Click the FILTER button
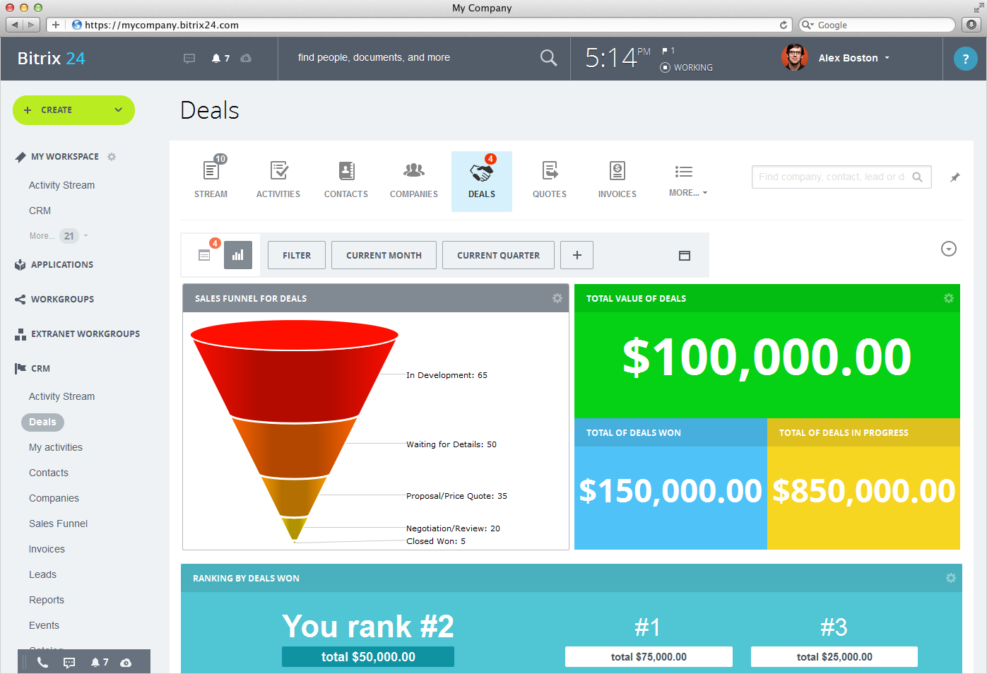 pyautogui.click(x=297, y=255)
